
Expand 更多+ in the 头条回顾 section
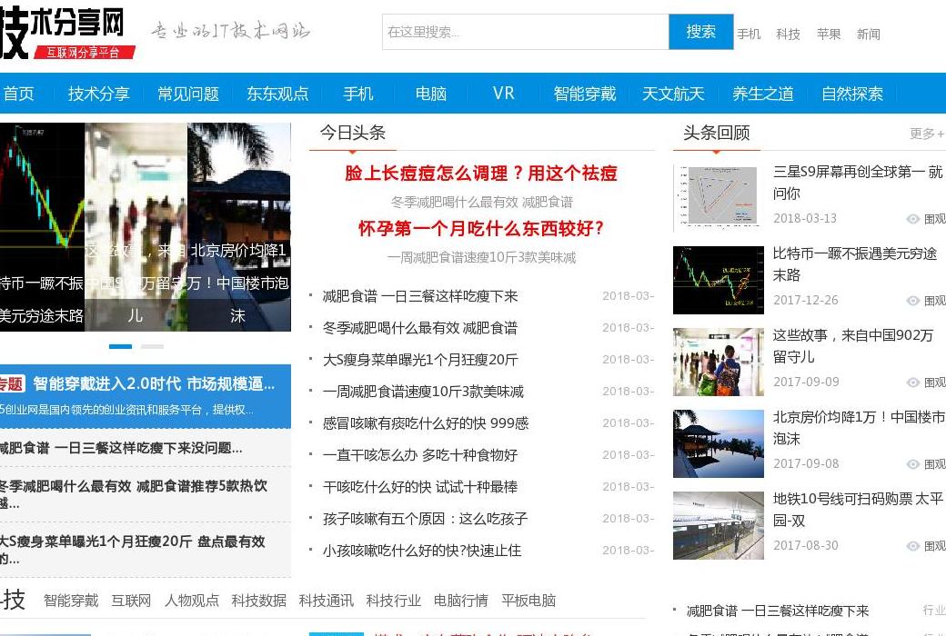click(x=926, y=134)
